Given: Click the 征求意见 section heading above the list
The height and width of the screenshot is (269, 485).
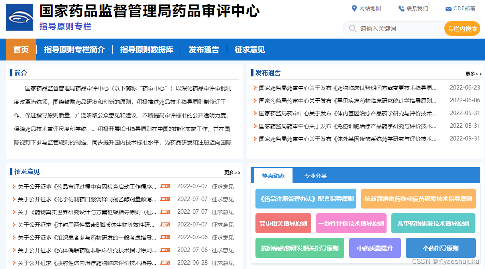Looking at the screenshot, I should pos(27,172).
